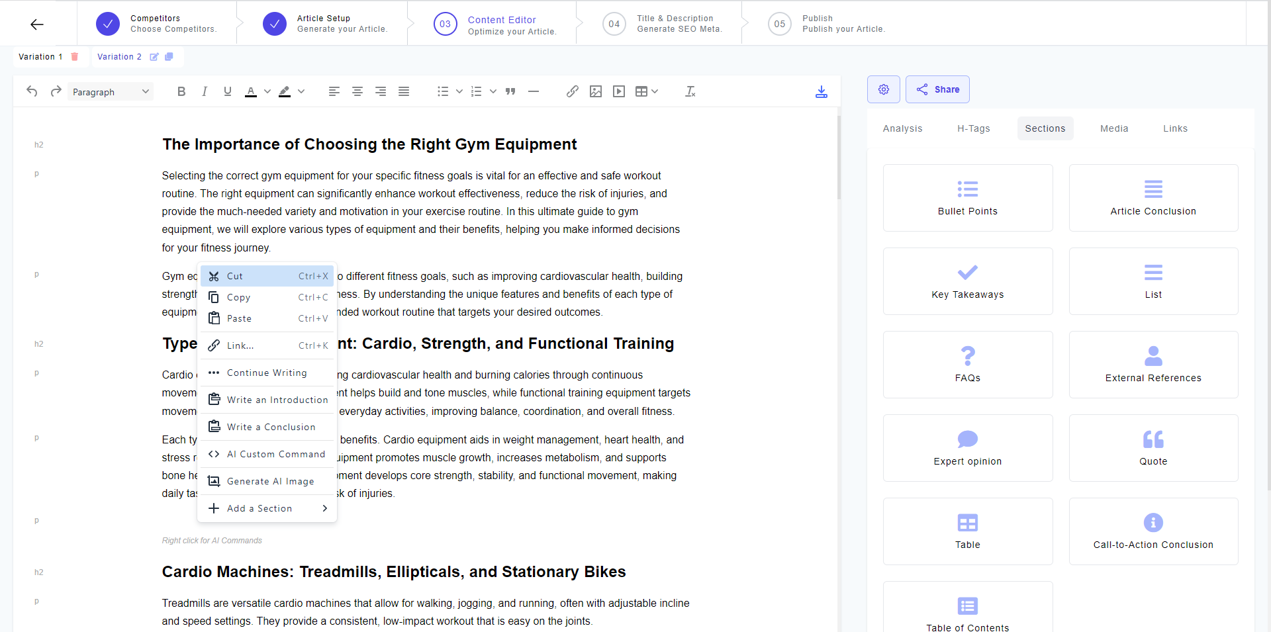
Task: Clear formatting with the eraser icon
Action: click(690, 91)
